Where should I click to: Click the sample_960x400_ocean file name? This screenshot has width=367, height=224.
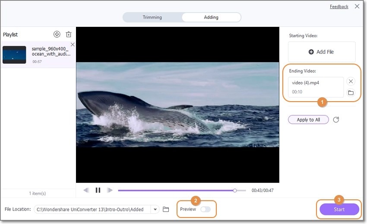click(x=51, y=51)
